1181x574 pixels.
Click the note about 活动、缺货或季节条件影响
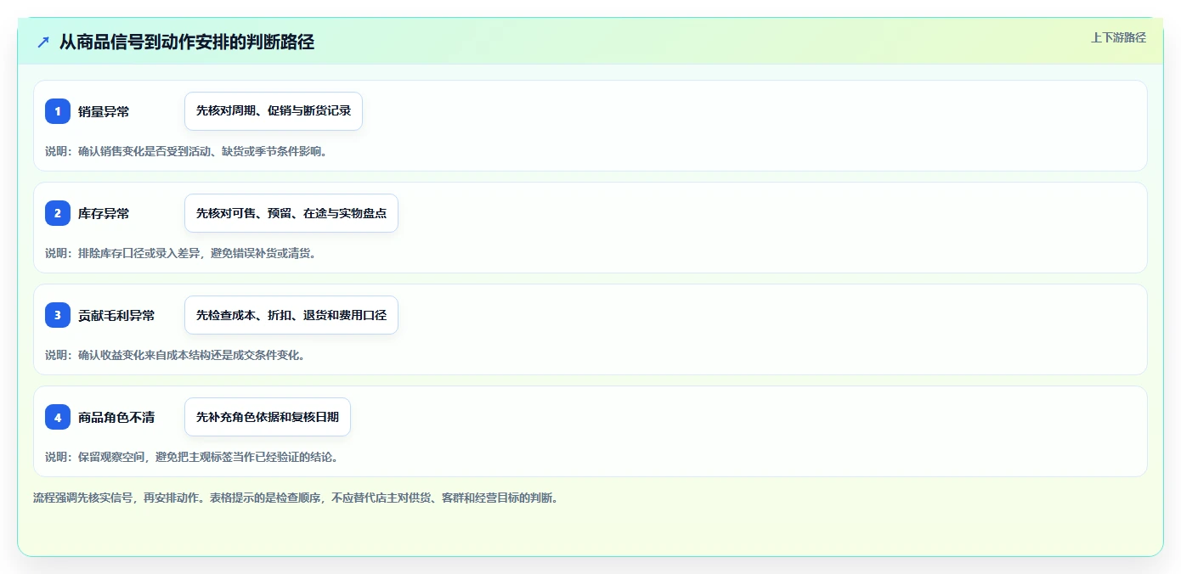[x=186, y=151]
